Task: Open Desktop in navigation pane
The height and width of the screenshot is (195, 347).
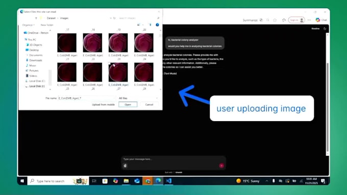Action: (x=32, y=50)
